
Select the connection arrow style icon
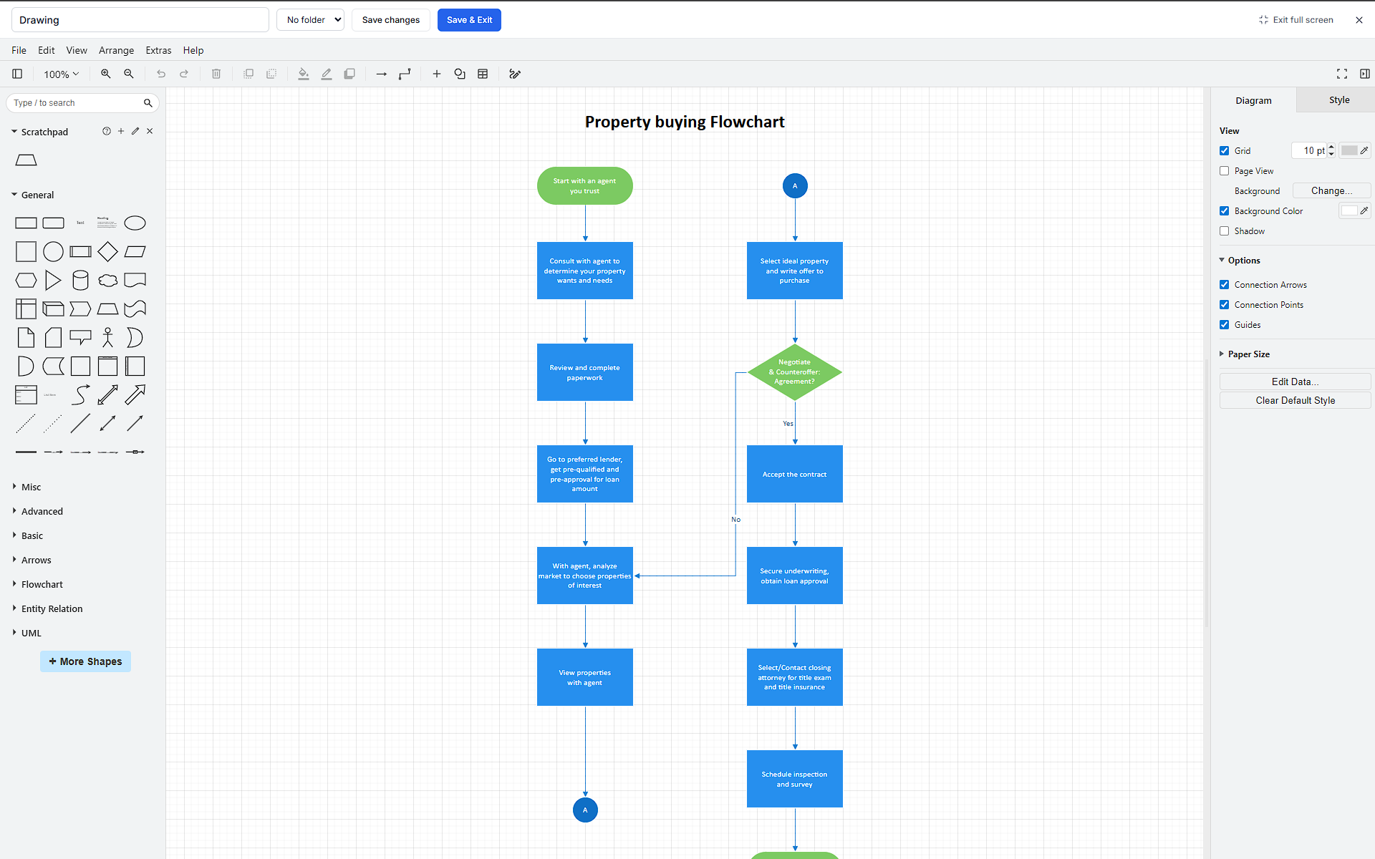[x=382, y=74]
